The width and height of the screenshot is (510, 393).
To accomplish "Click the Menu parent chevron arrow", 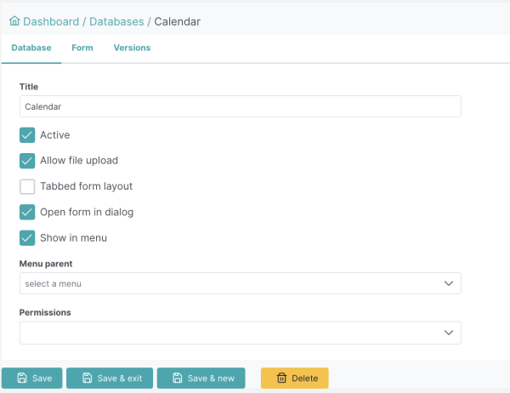I will coord(449,283).
